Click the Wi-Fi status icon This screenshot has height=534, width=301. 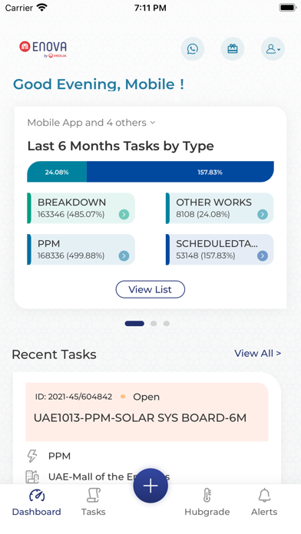coord(42,8)
